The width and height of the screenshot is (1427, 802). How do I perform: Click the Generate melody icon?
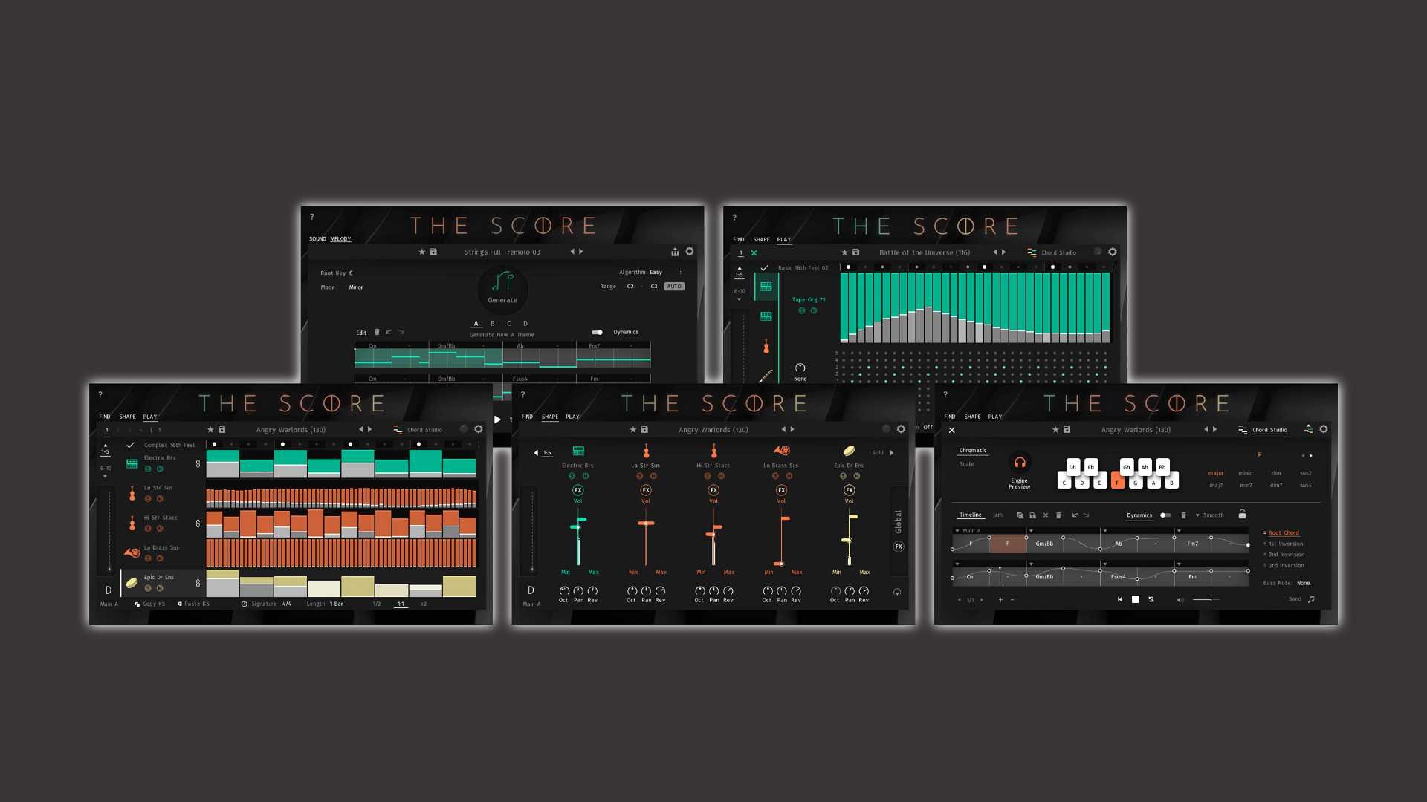coord(502,283)
